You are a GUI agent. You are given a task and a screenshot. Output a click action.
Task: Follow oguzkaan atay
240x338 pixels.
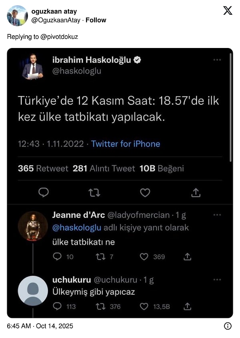(x=96, y=20)
